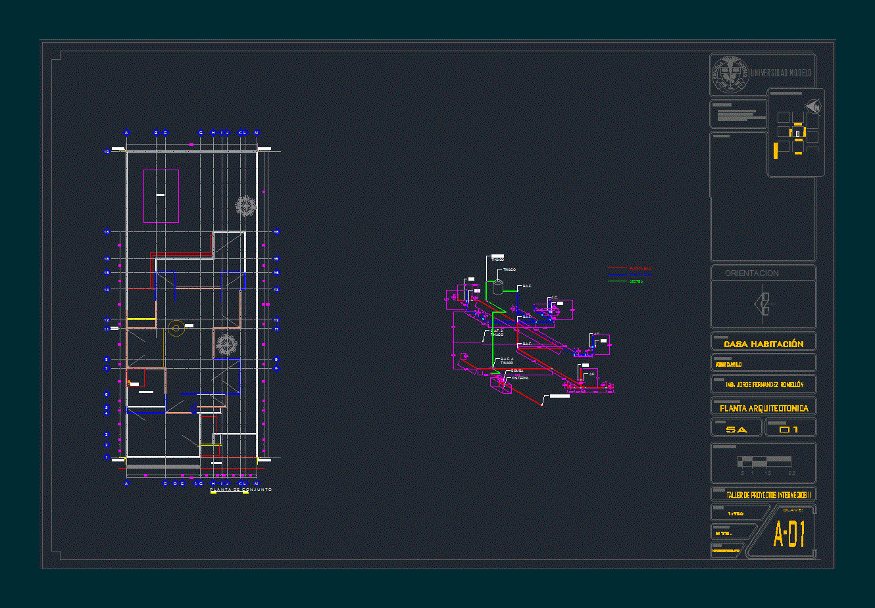The height and width of the screenshot is (608, 875).
Task: Click the A-01 sheet key
Action: tap(789, 534)
